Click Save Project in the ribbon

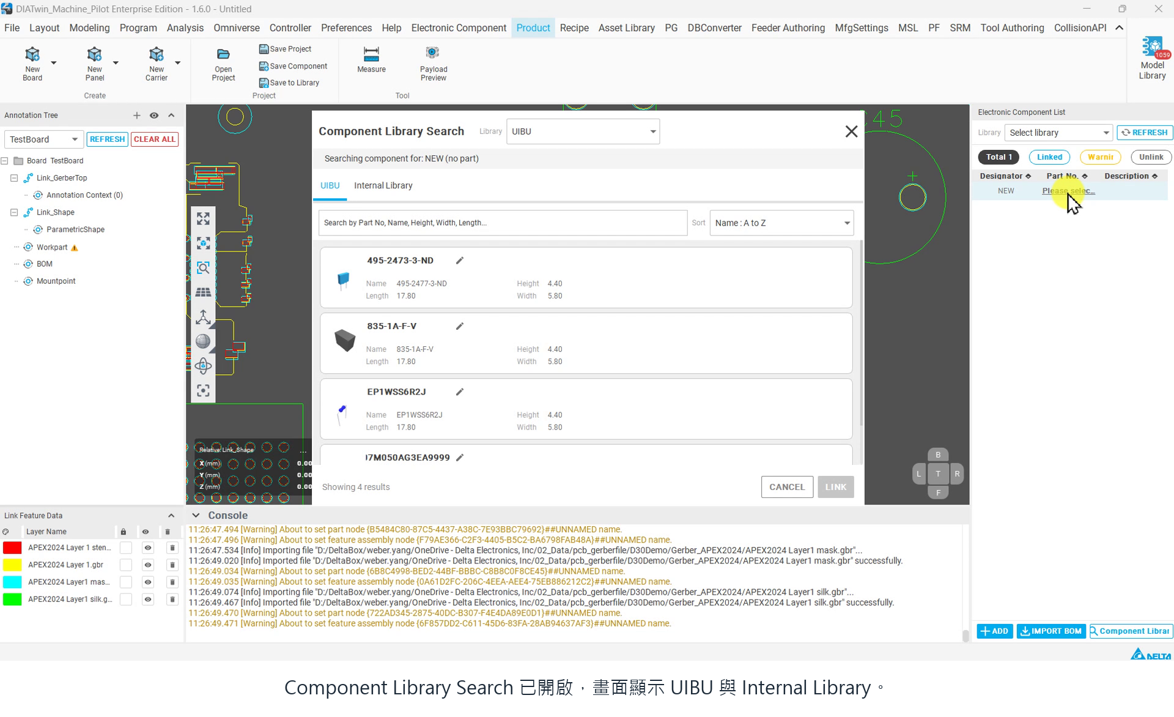pos(285,49)
